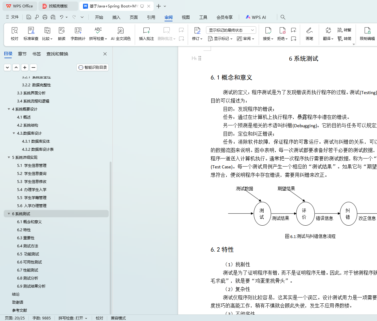Open a new tab with plus icon
This screenshot has width=377, height=321.
(x=159, y=6)
